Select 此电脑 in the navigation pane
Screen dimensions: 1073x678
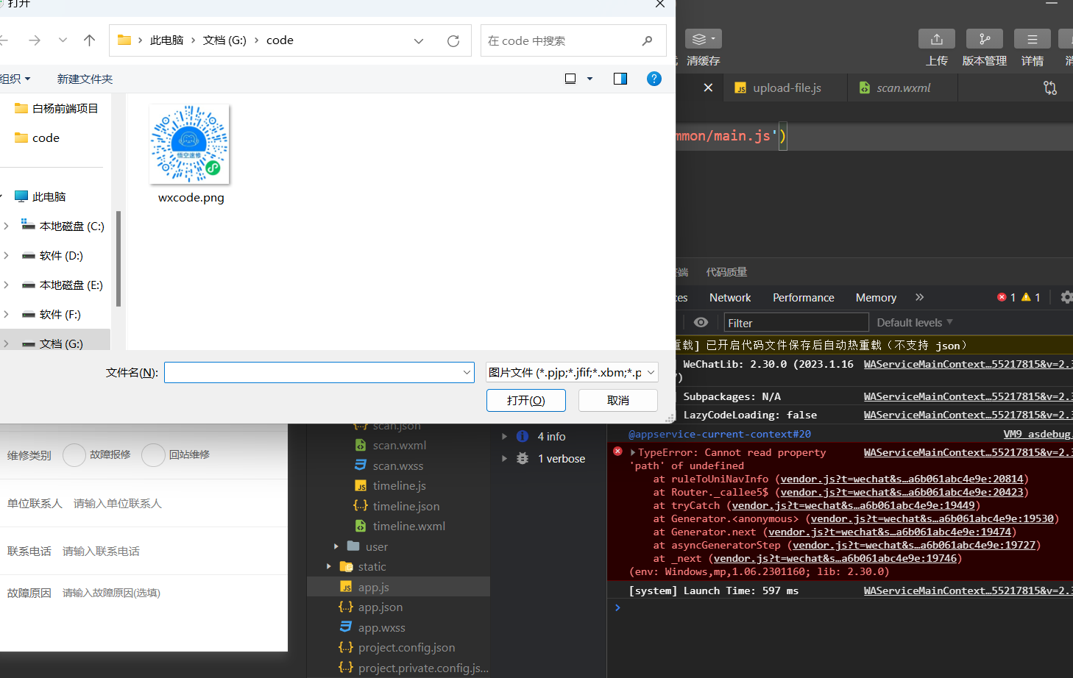pyautogui.click(x=41, y=196)
